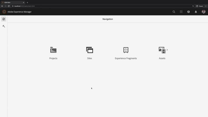Open the Guest browser profile button

click(x=200, y=6)
